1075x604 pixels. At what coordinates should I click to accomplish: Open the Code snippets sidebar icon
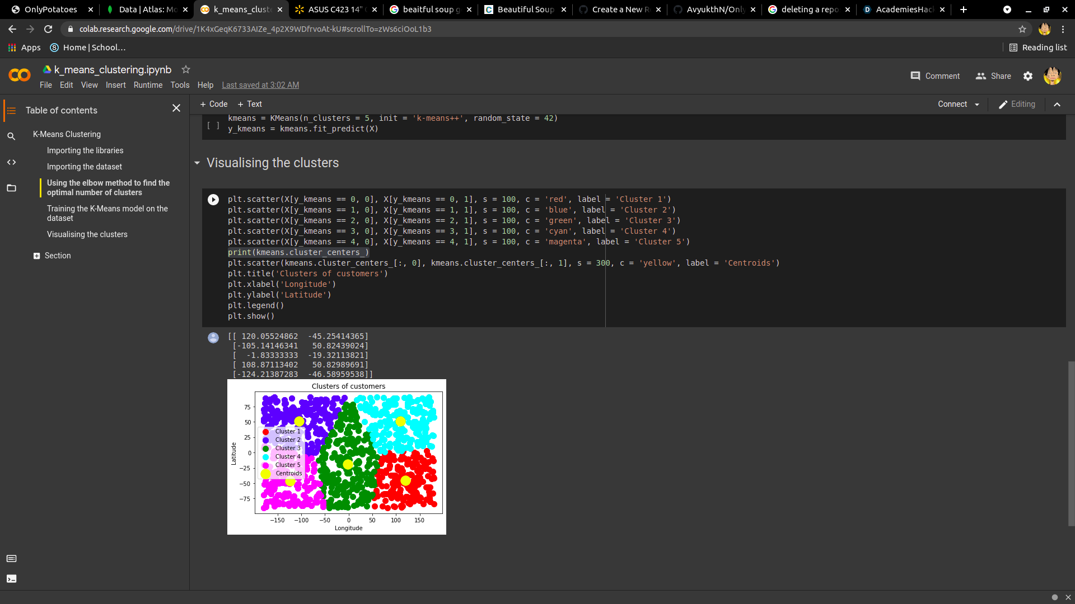(x=11, y=162)
